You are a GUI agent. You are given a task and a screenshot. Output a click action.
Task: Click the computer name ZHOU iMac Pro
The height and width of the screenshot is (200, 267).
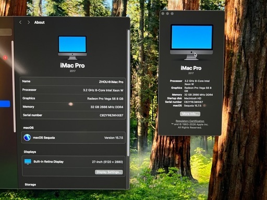[x=111, y=82]
